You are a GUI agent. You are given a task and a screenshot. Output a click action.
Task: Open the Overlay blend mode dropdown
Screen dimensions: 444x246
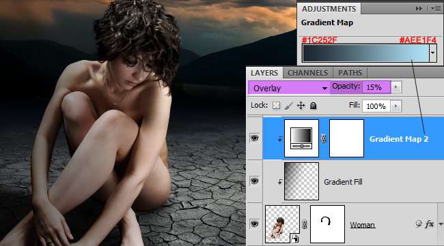(289, 88)
